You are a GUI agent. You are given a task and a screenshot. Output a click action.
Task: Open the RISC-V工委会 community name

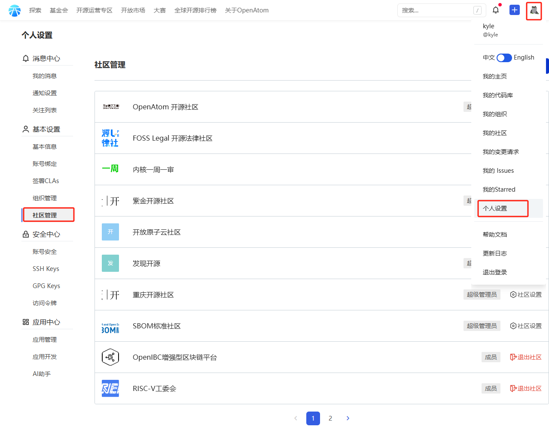(x=155, y=388)
